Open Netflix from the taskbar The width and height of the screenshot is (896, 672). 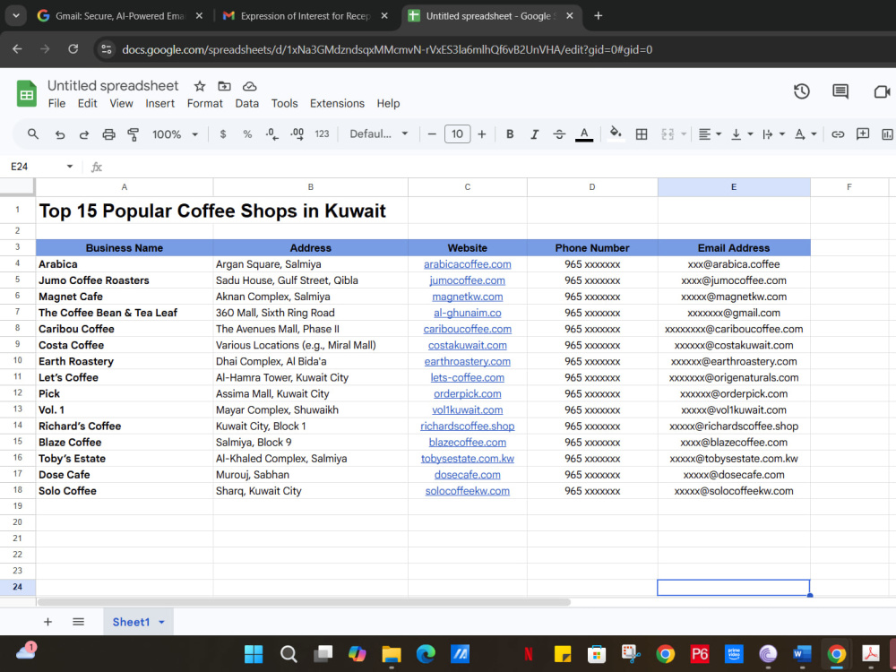tap(529, 654)
